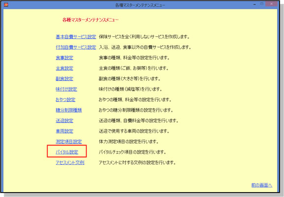Viewport: 284px width, 197px height.
Task: Open the 基本自費サービス設定 link
Action: pos(76,37)
